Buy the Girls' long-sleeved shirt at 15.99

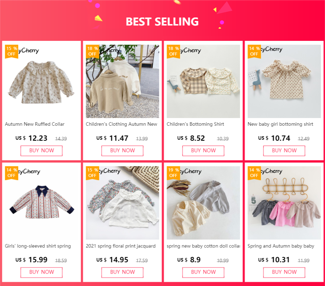tap(41, 272)
